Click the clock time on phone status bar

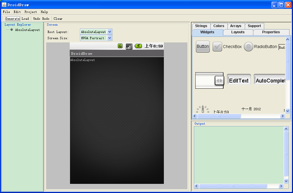154,46
